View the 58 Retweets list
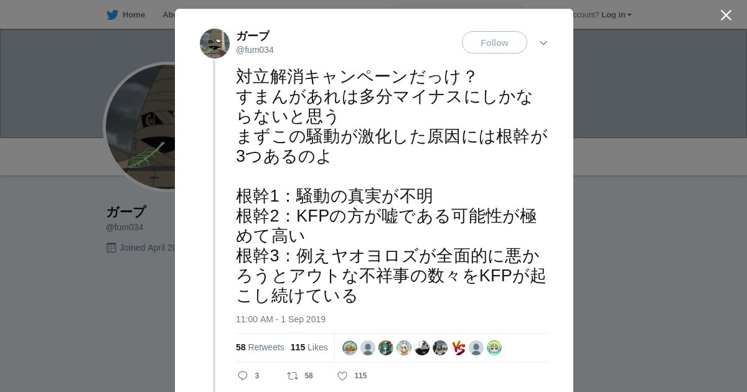 click(x=260, y=347)
